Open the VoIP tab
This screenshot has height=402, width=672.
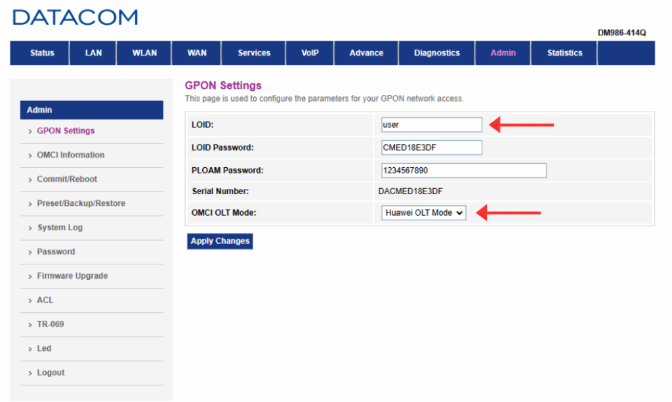coord(310,53)
